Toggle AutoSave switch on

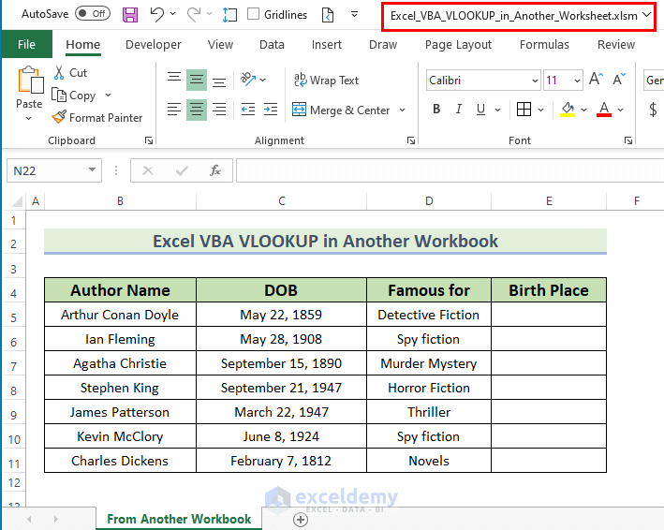(93, 14)
